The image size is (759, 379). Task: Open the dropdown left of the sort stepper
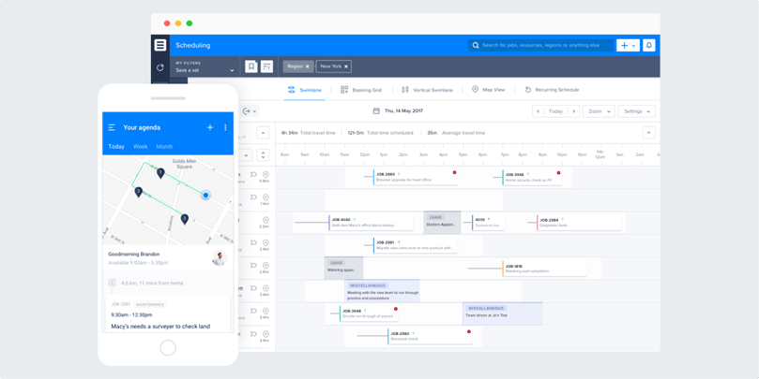pyautogui.click(x=246, y=155)
